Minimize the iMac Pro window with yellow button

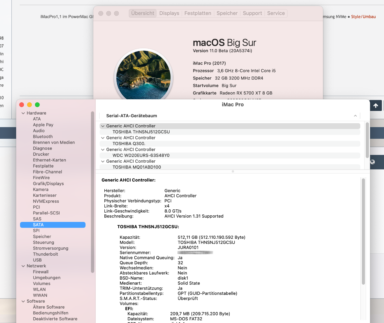[x=29, y=105]
